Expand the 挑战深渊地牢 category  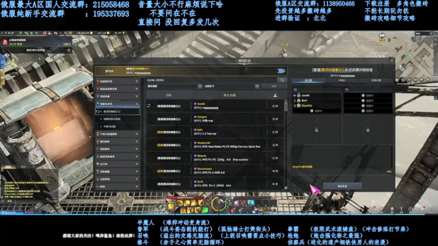tap(117, 156)
